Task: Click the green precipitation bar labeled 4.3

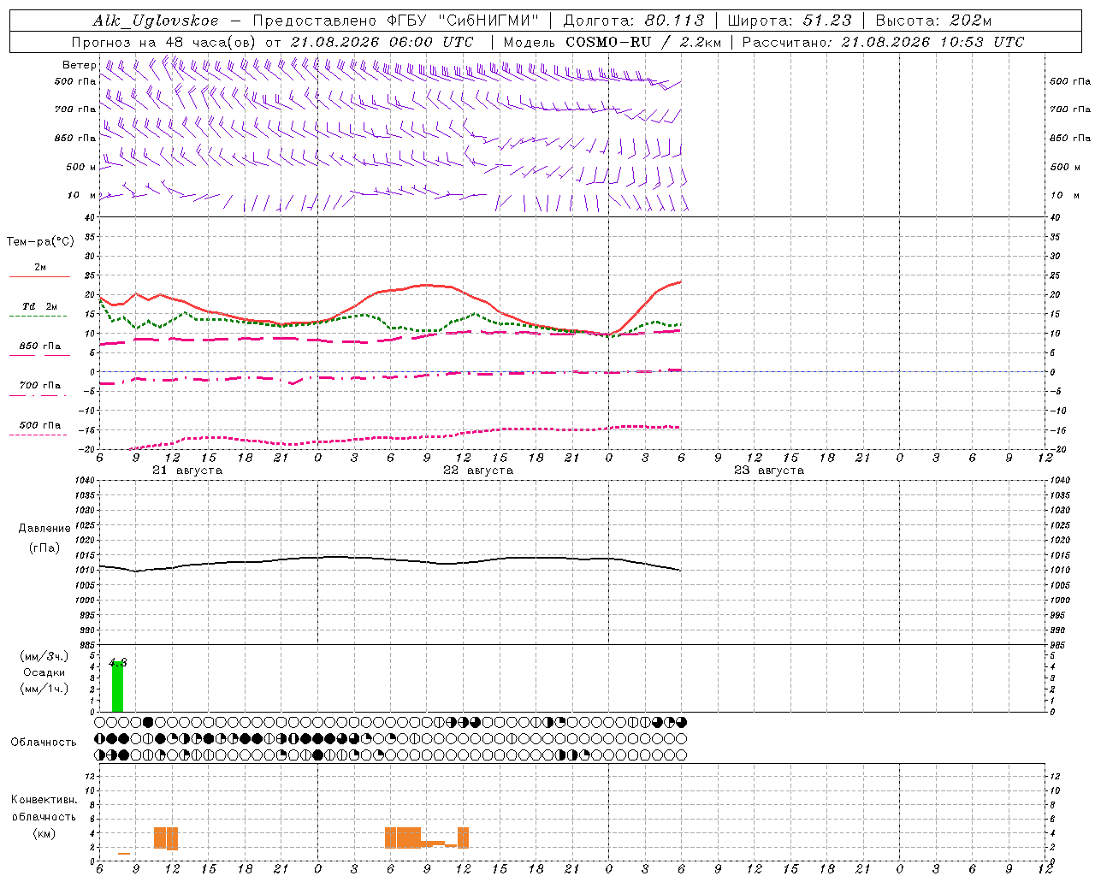Action: pyautogui.click(x=117, y=686)
